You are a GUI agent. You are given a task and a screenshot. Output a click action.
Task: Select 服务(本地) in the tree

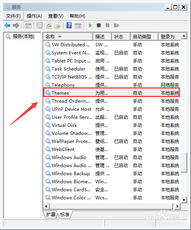coord(24,36)
